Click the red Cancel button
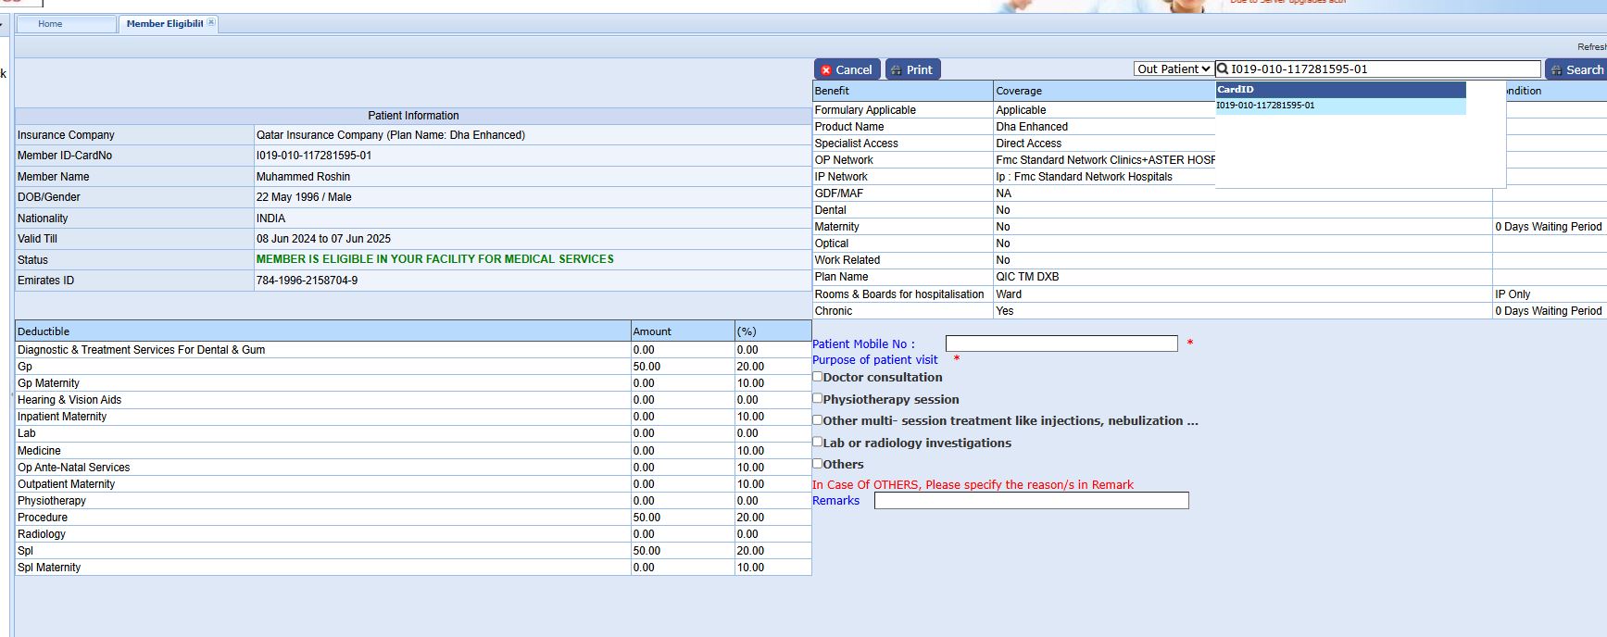This screenshot has width=1607, height=637. tap(847, 69)
